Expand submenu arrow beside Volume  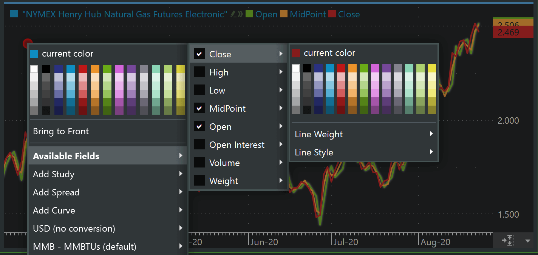[x=281, y=163]
